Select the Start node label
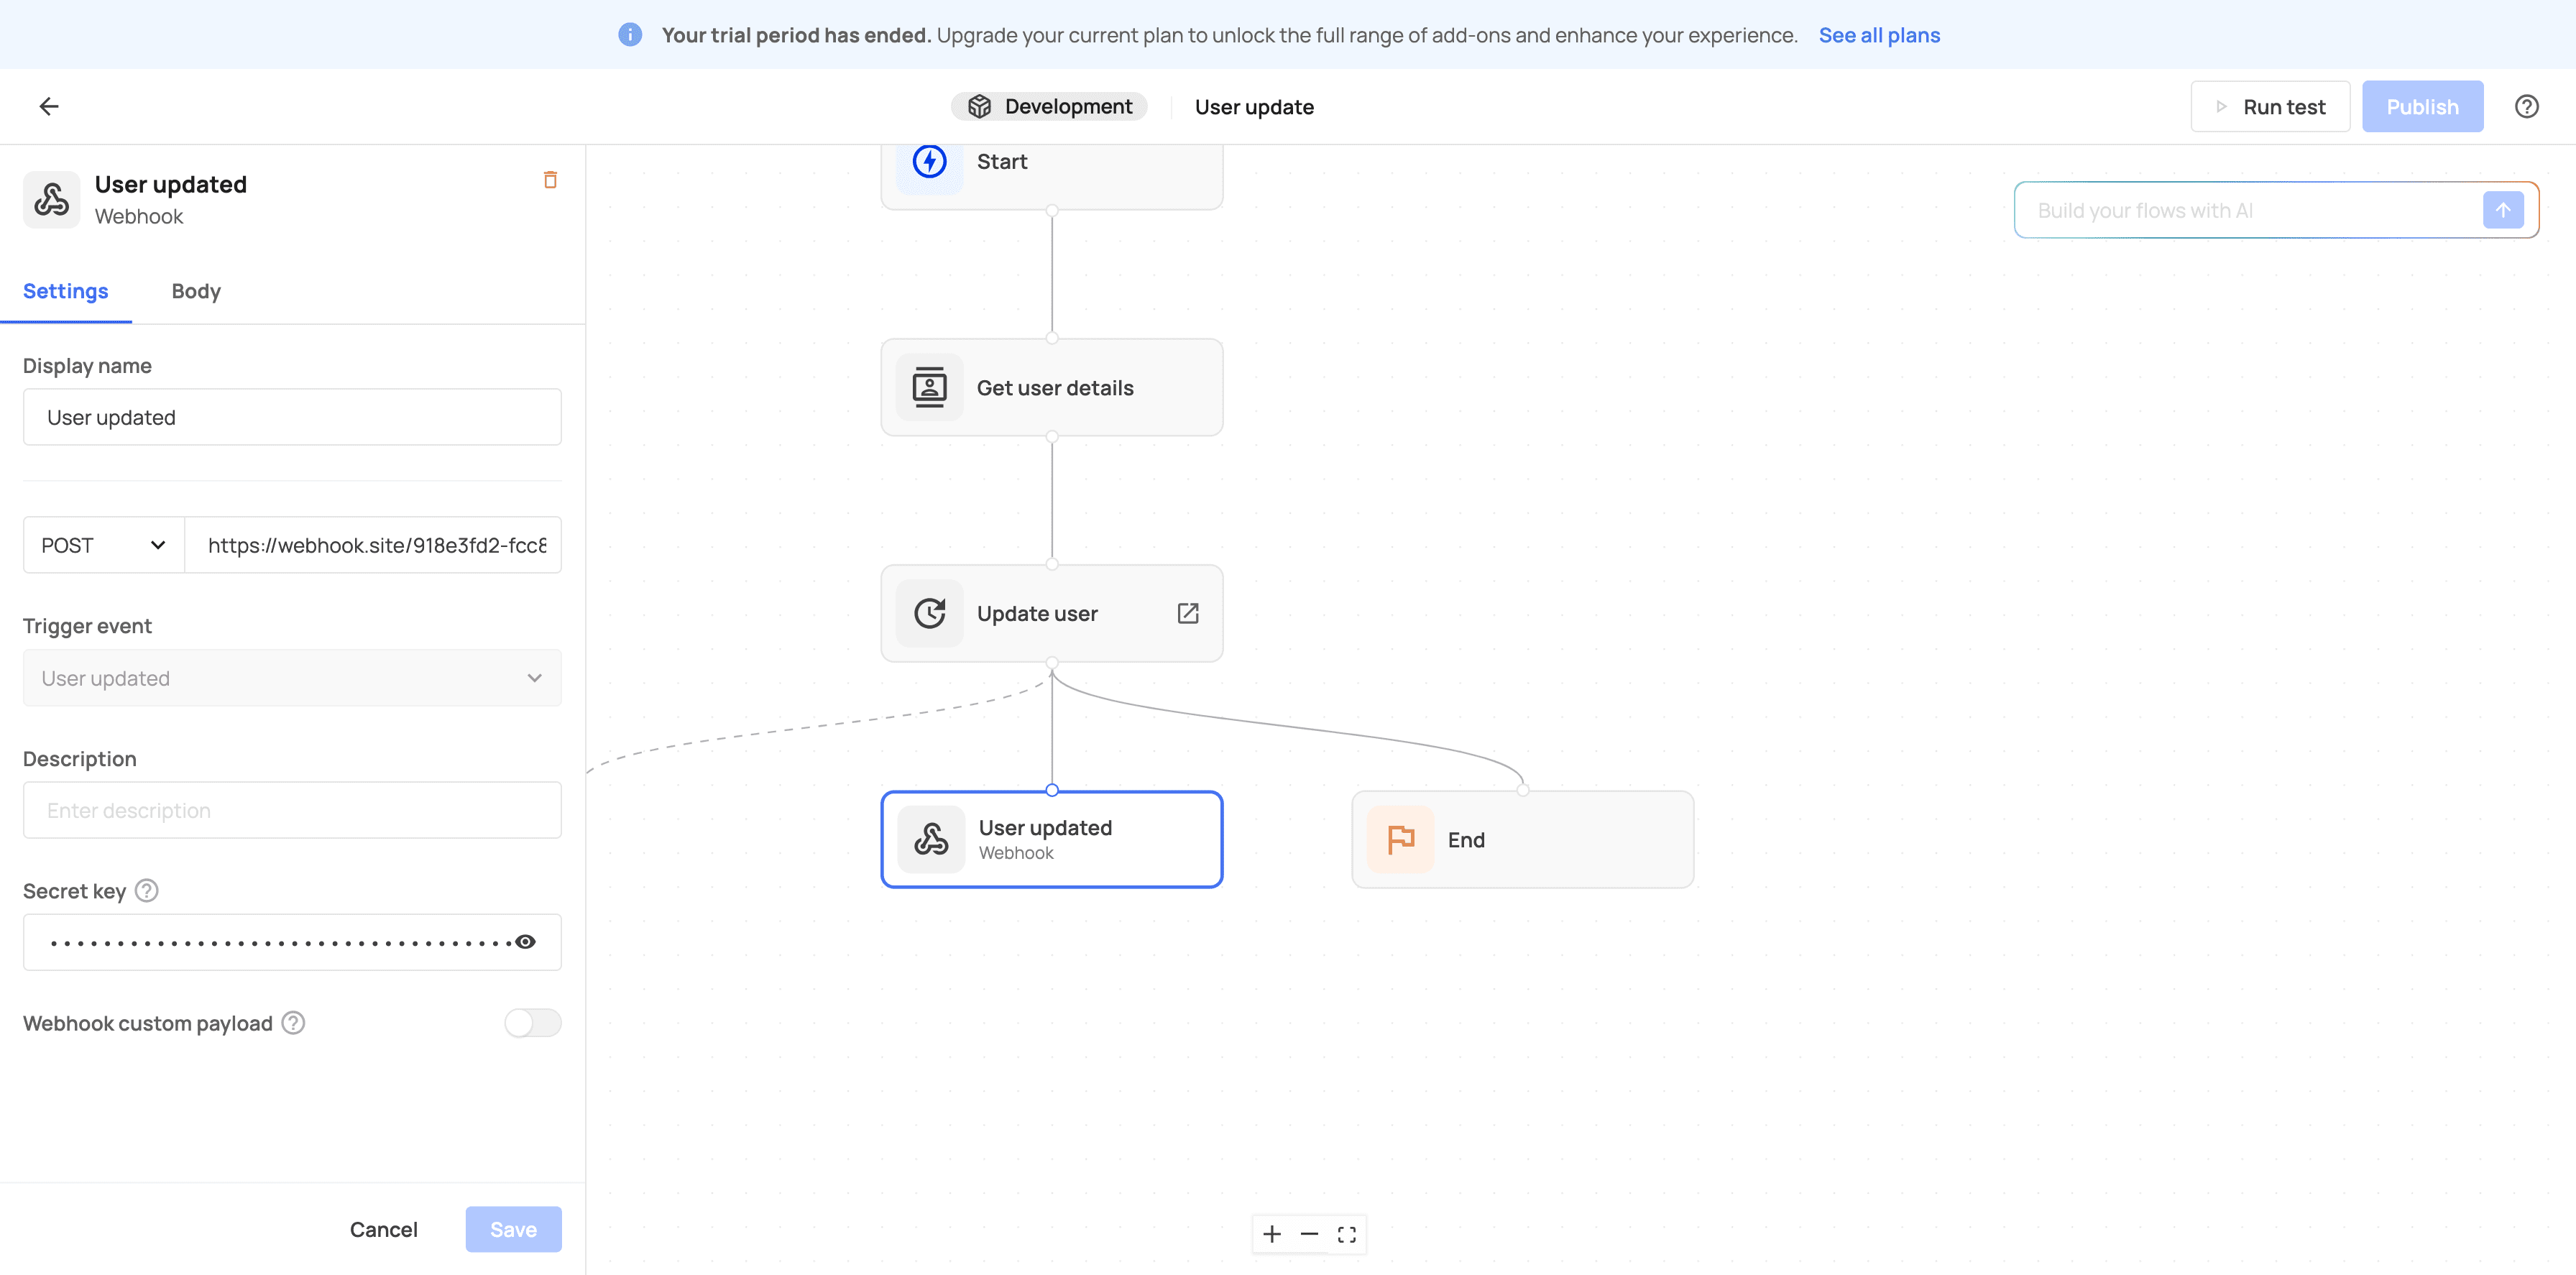 point(1001,161)
